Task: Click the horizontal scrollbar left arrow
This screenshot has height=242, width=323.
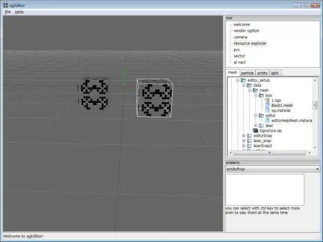Action: (231, 153)
